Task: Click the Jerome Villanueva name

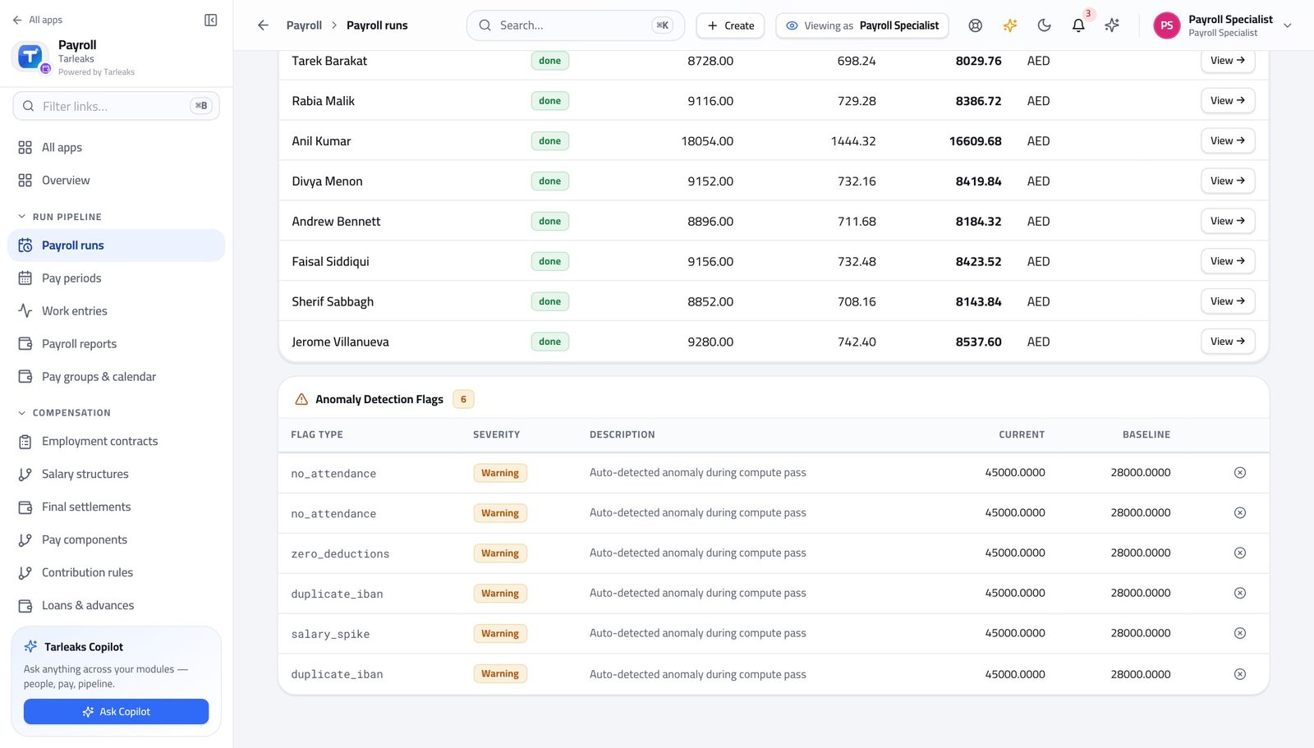Action: (x=340, y=342)
